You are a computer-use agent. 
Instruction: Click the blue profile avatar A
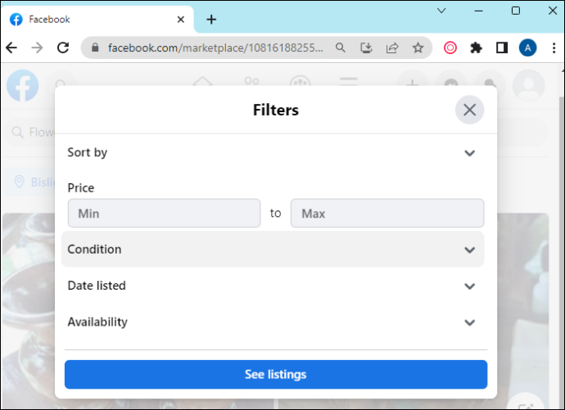527,47
